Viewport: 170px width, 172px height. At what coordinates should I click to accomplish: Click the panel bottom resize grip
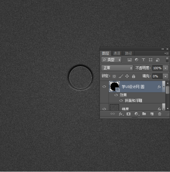click(x=135, y=117)
